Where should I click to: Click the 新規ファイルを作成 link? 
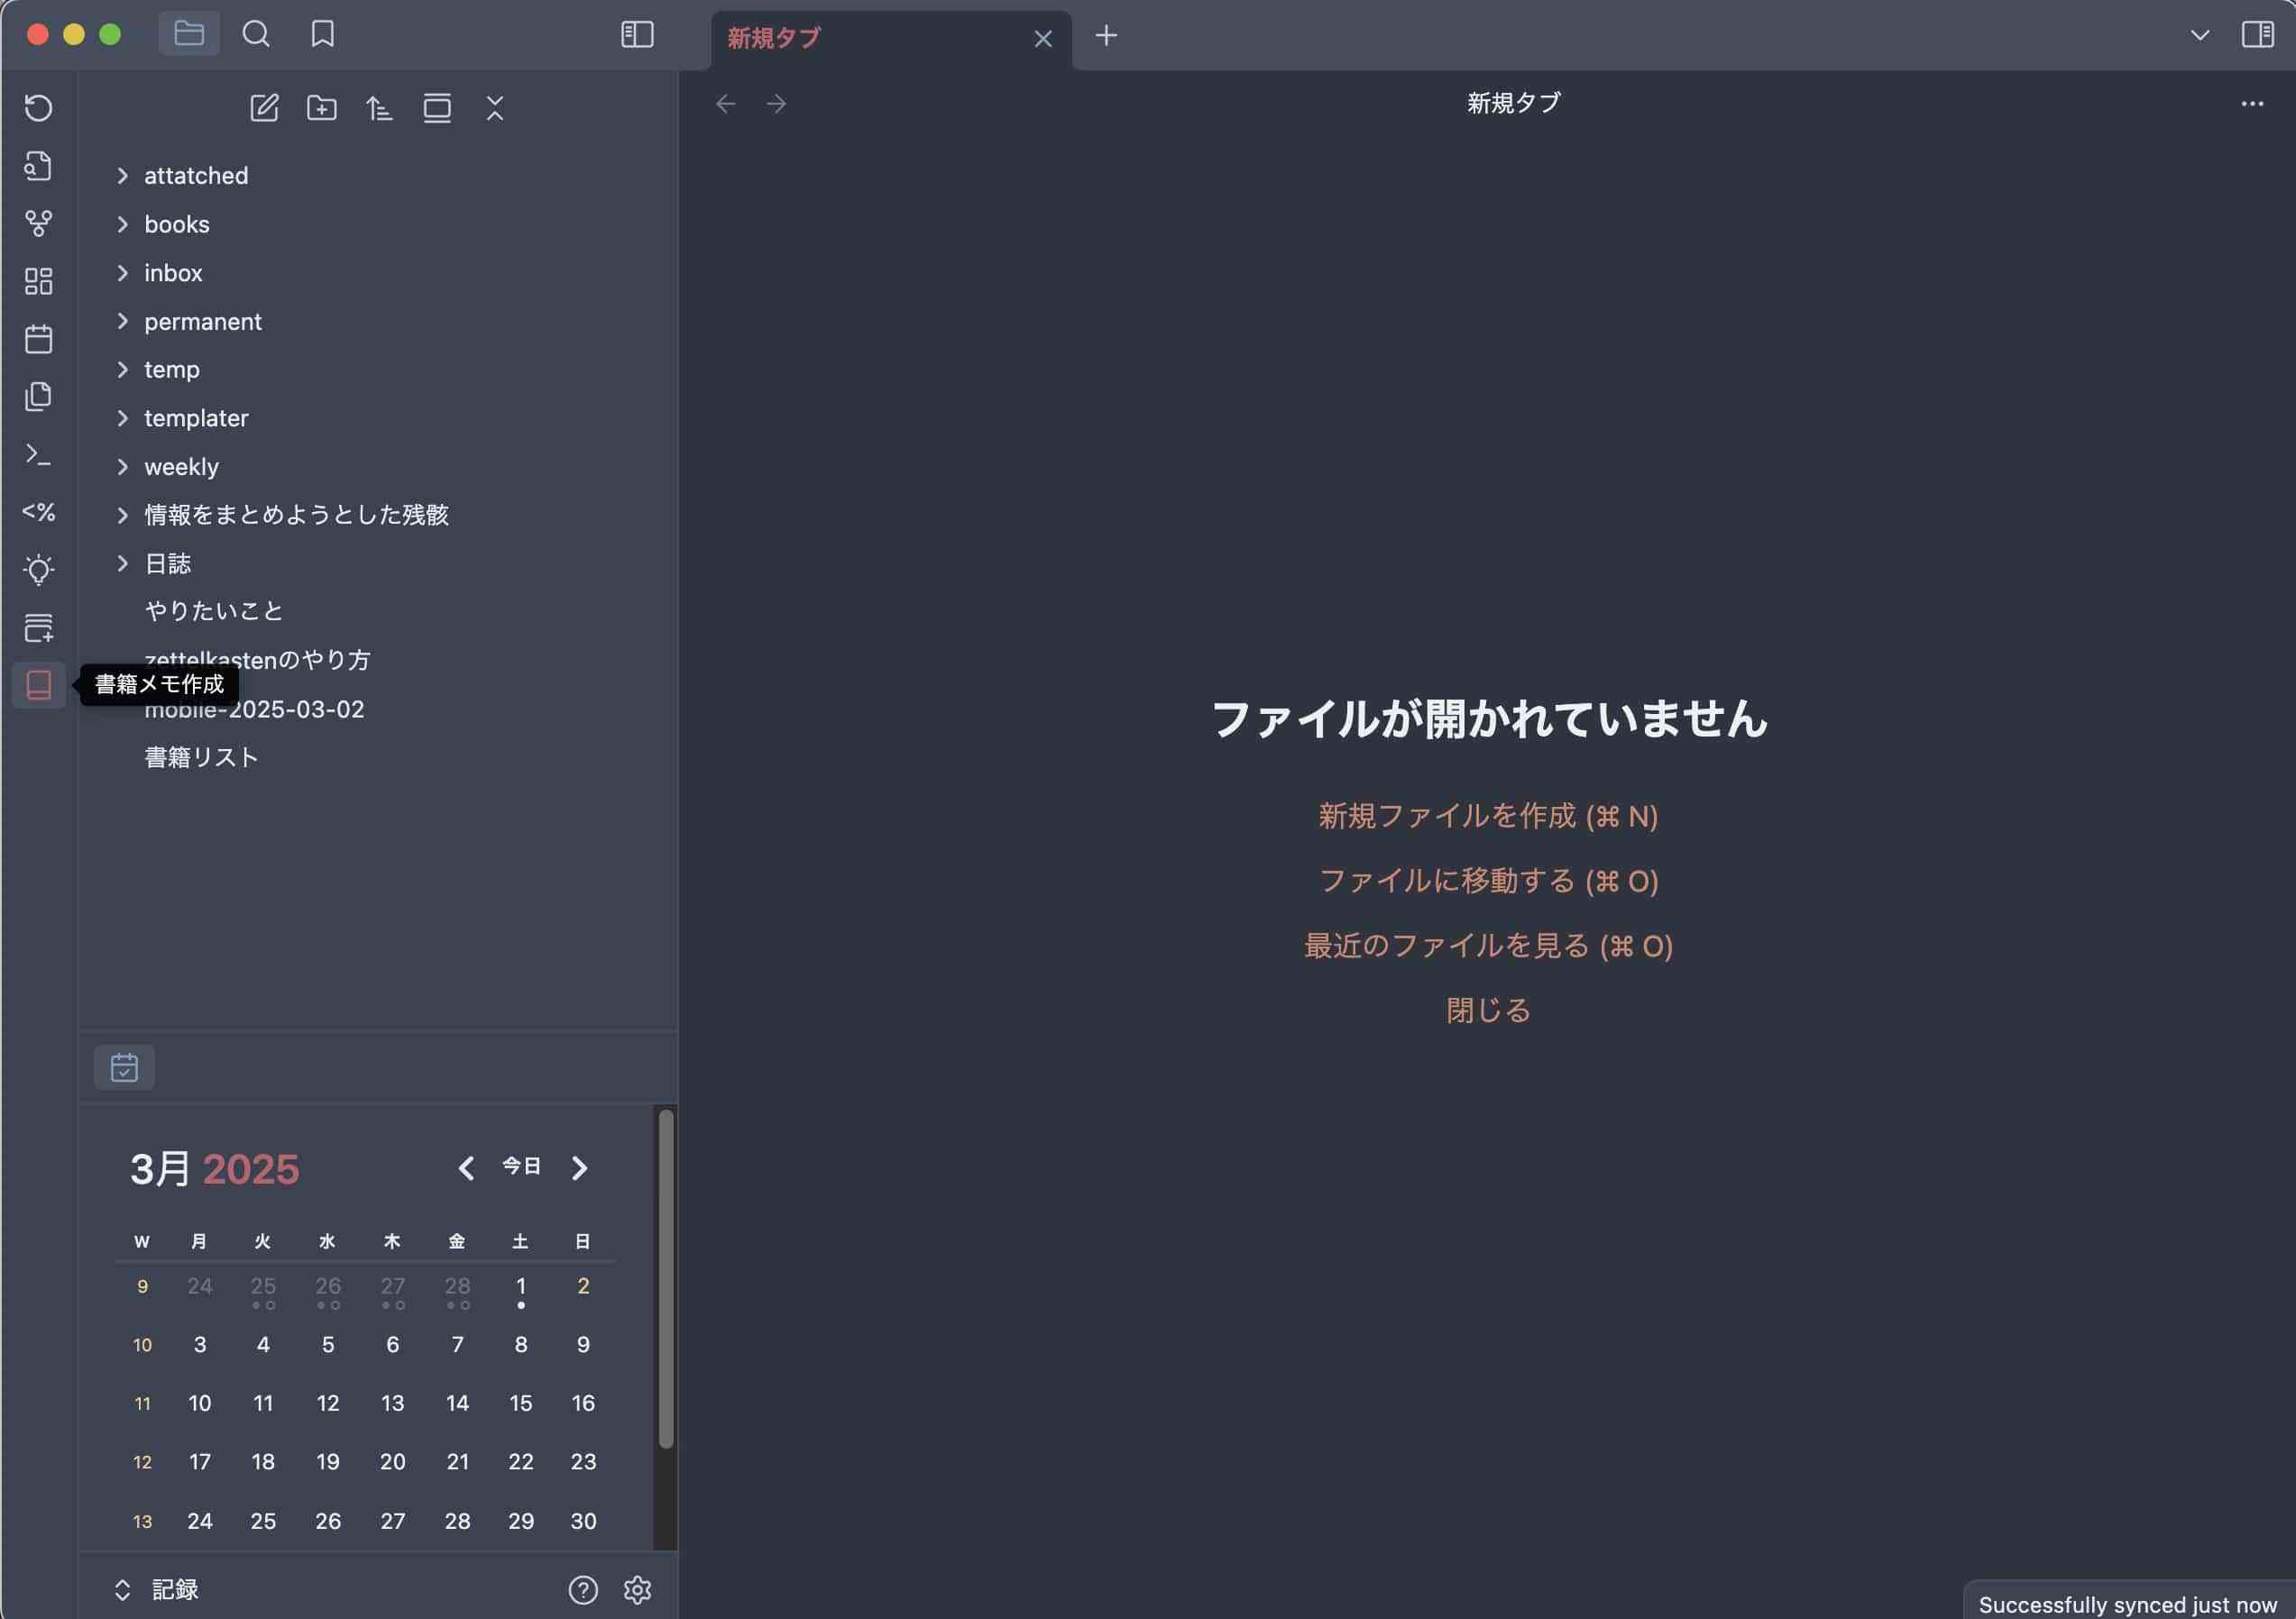[x=1487, y=816]
